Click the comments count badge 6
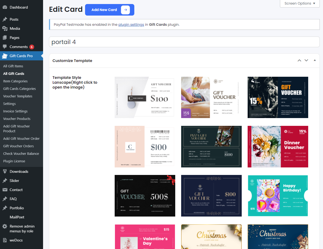This screenshot has width=323, height=249. click(32, 47)
